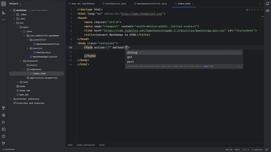The height and width of the screenshot is (152, 271).
Task: Open the thymeleaf.org URL in code
Action: (141, 14)
